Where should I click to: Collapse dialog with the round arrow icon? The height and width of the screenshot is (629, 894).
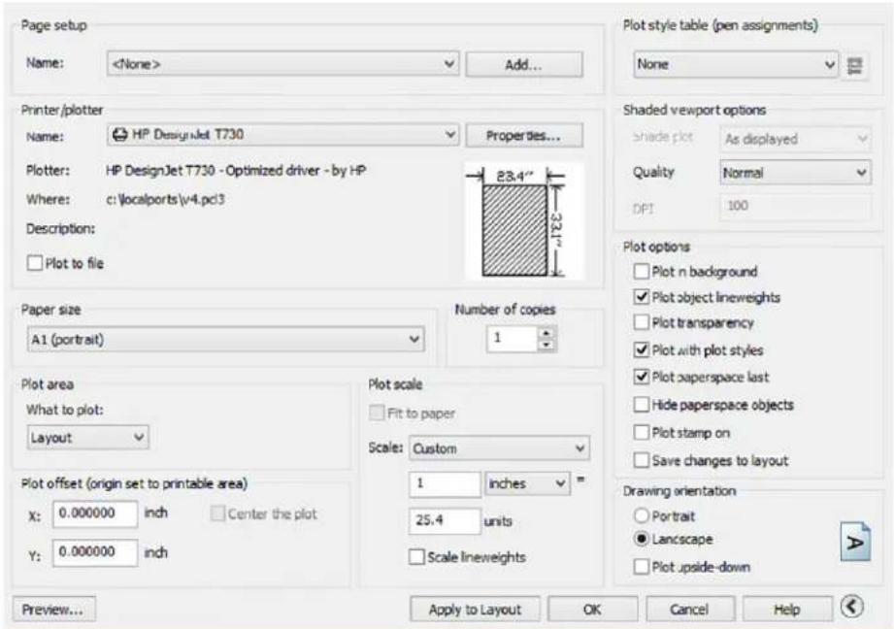852,607
